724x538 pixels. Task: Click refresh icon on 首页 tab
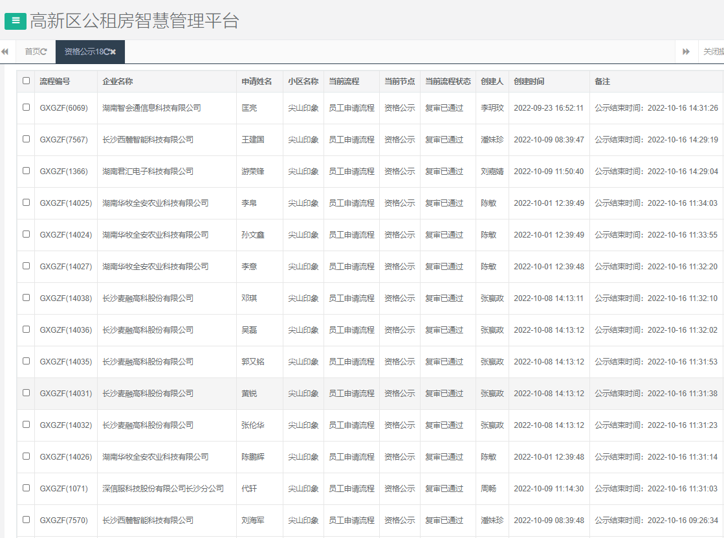tap(44, 52)
